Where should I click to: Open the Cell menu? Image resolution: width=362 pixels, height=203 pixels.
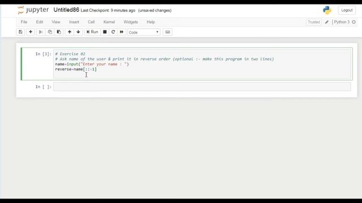coord(91,22)
